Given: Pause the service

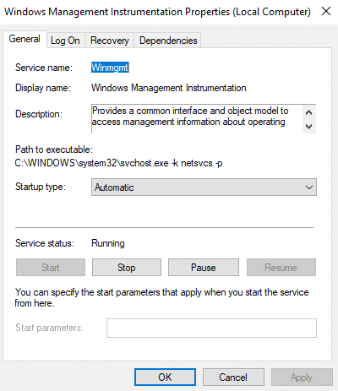Looking at the screenshot, I should (204, 268).
